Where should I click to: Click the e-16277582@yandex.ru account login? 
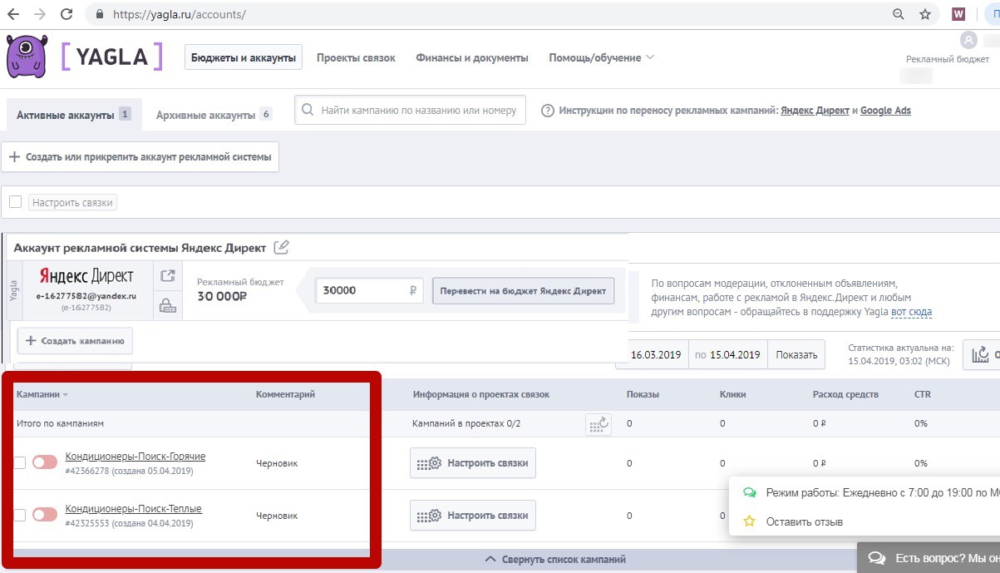86,295
